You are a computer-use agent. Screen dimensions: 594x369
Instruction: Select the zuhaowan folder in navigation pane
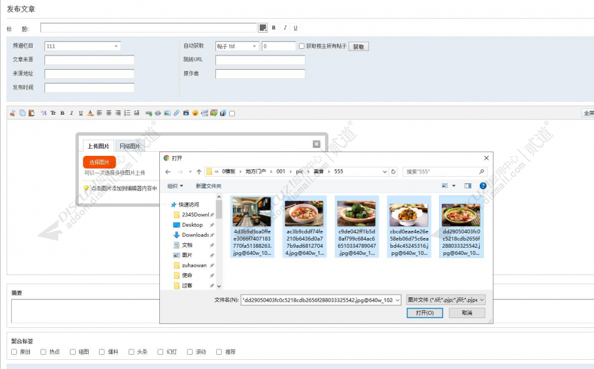194,265
